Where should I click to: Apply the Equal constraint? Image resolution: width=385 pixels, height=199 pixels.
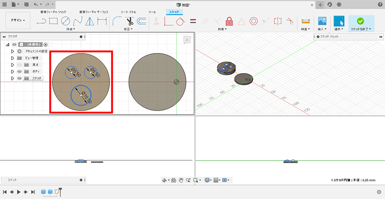(x=193, y=21)
